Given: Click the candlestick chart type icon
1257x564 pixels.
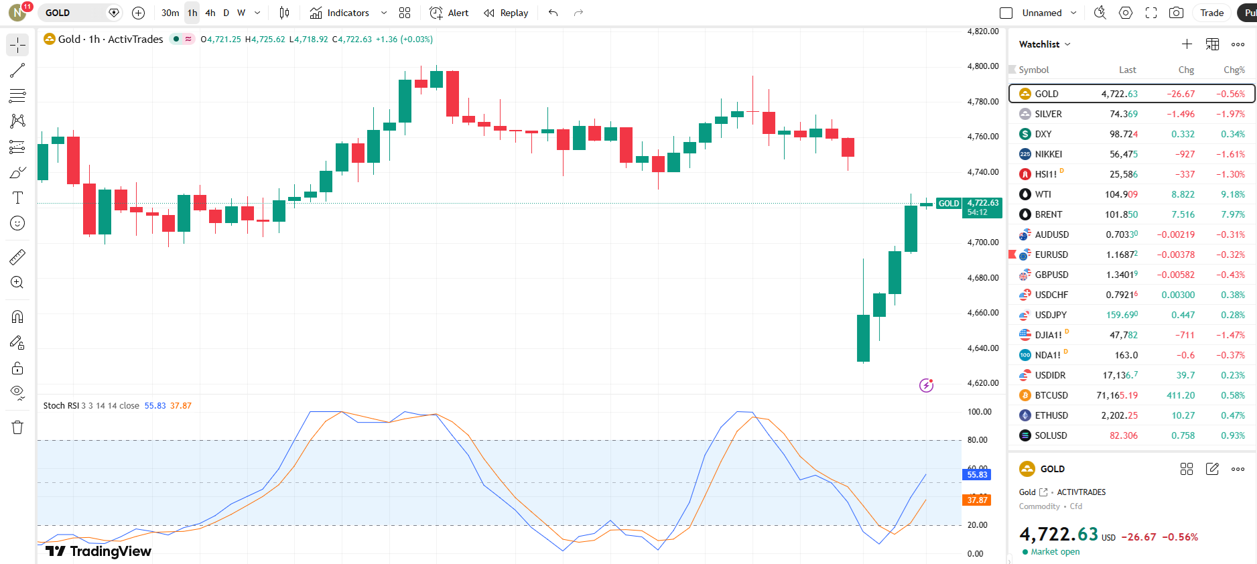Looking at the screenshot, I should pyautogui.click(x=284, y=13).
